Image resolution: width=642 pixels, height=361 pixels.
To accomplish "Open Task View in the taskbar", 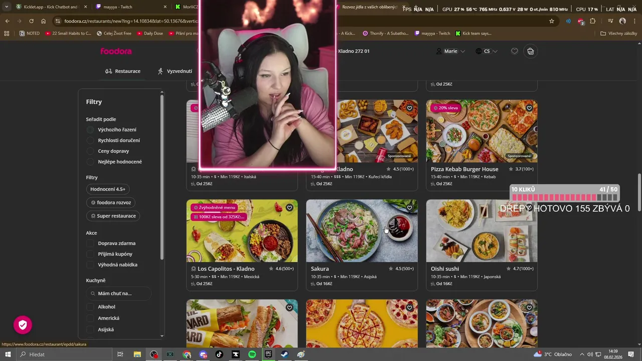I will (120, 354).
